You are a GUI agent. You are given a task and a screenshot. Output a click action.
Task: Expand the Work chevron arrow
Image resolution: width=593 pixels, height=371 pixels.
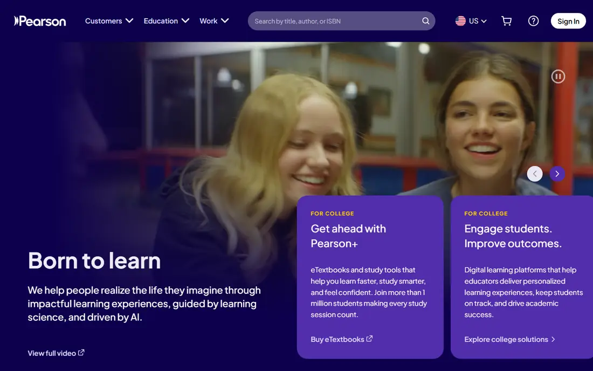point(225,21)
